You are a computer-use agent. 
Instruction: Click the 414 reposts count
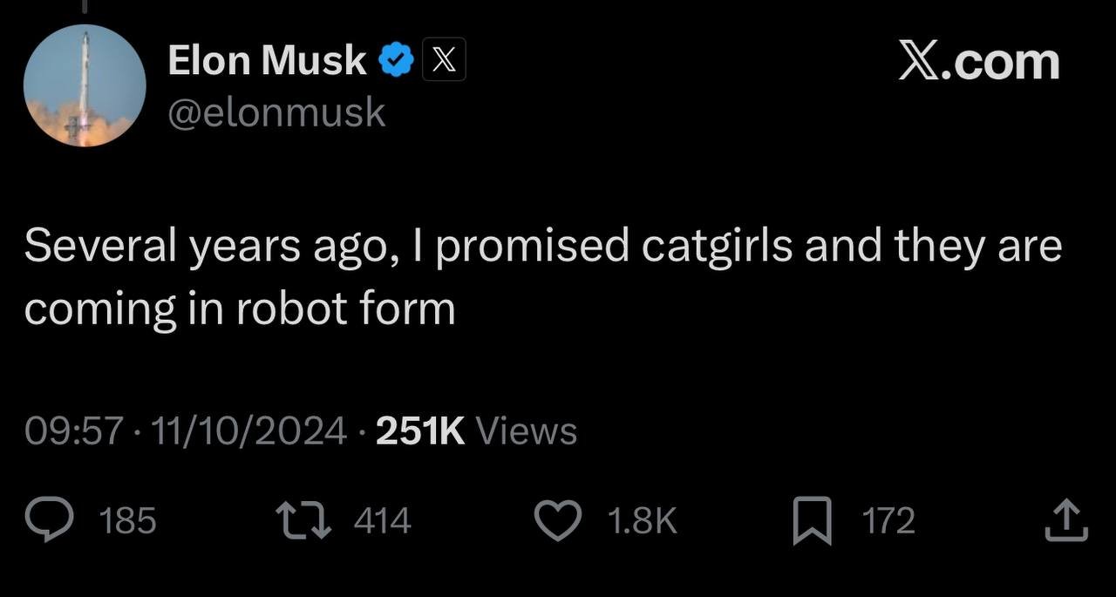(382, 521)
